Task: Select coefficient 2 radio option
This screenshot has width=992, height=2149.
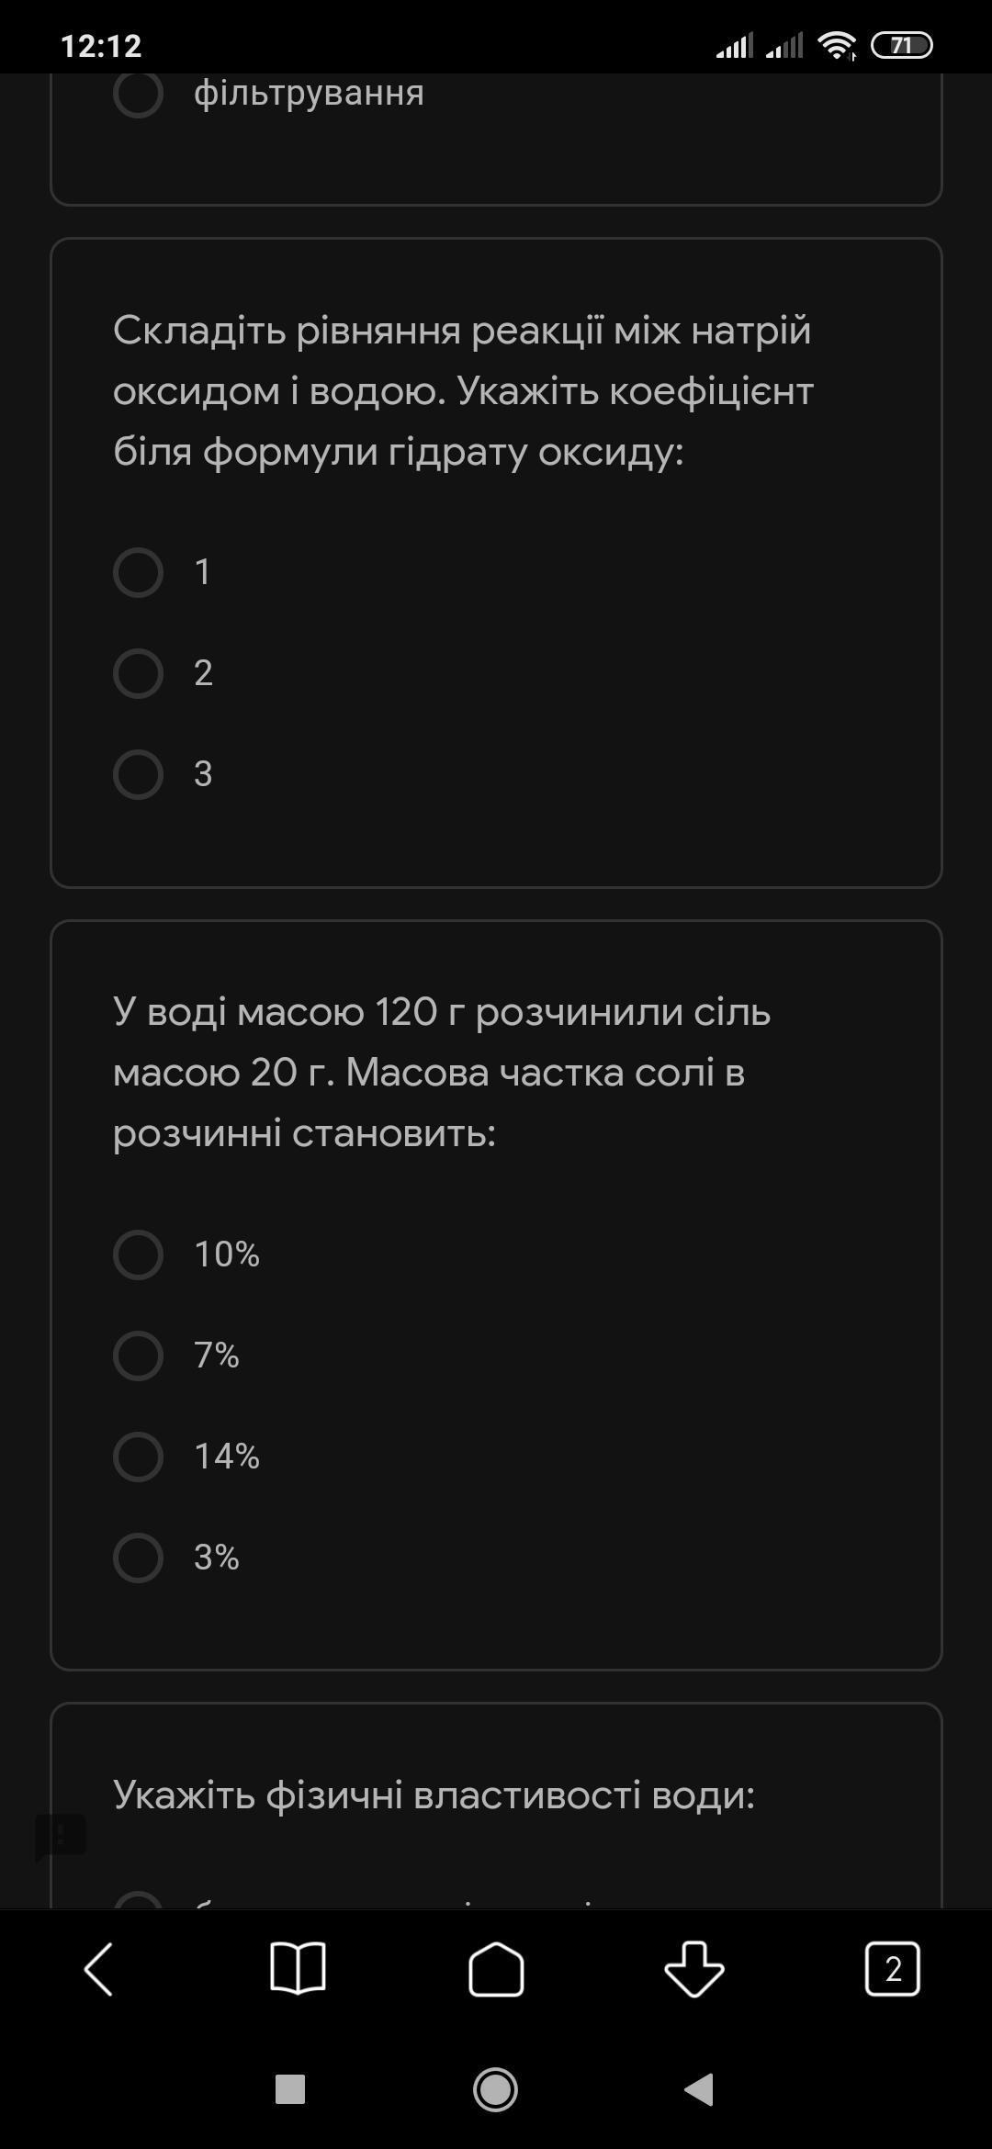Action: point(138,673)
